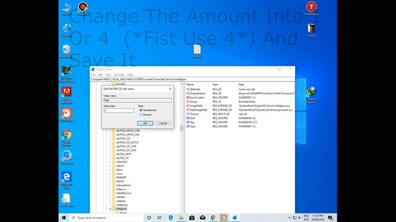Screen dimensions: 396x222
Task: Click the taskbar clock and date
Action: tap(317, 218)
